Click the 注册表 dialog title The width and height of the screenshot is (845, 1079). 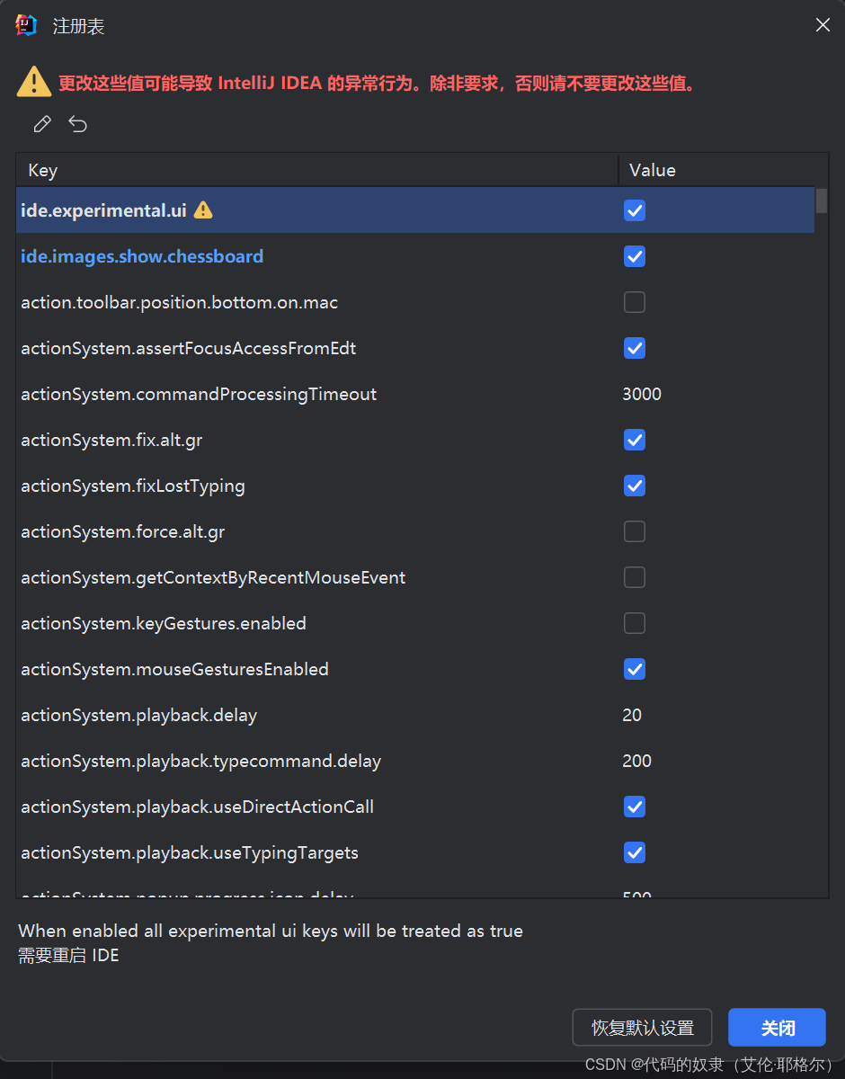coord(79,26)
